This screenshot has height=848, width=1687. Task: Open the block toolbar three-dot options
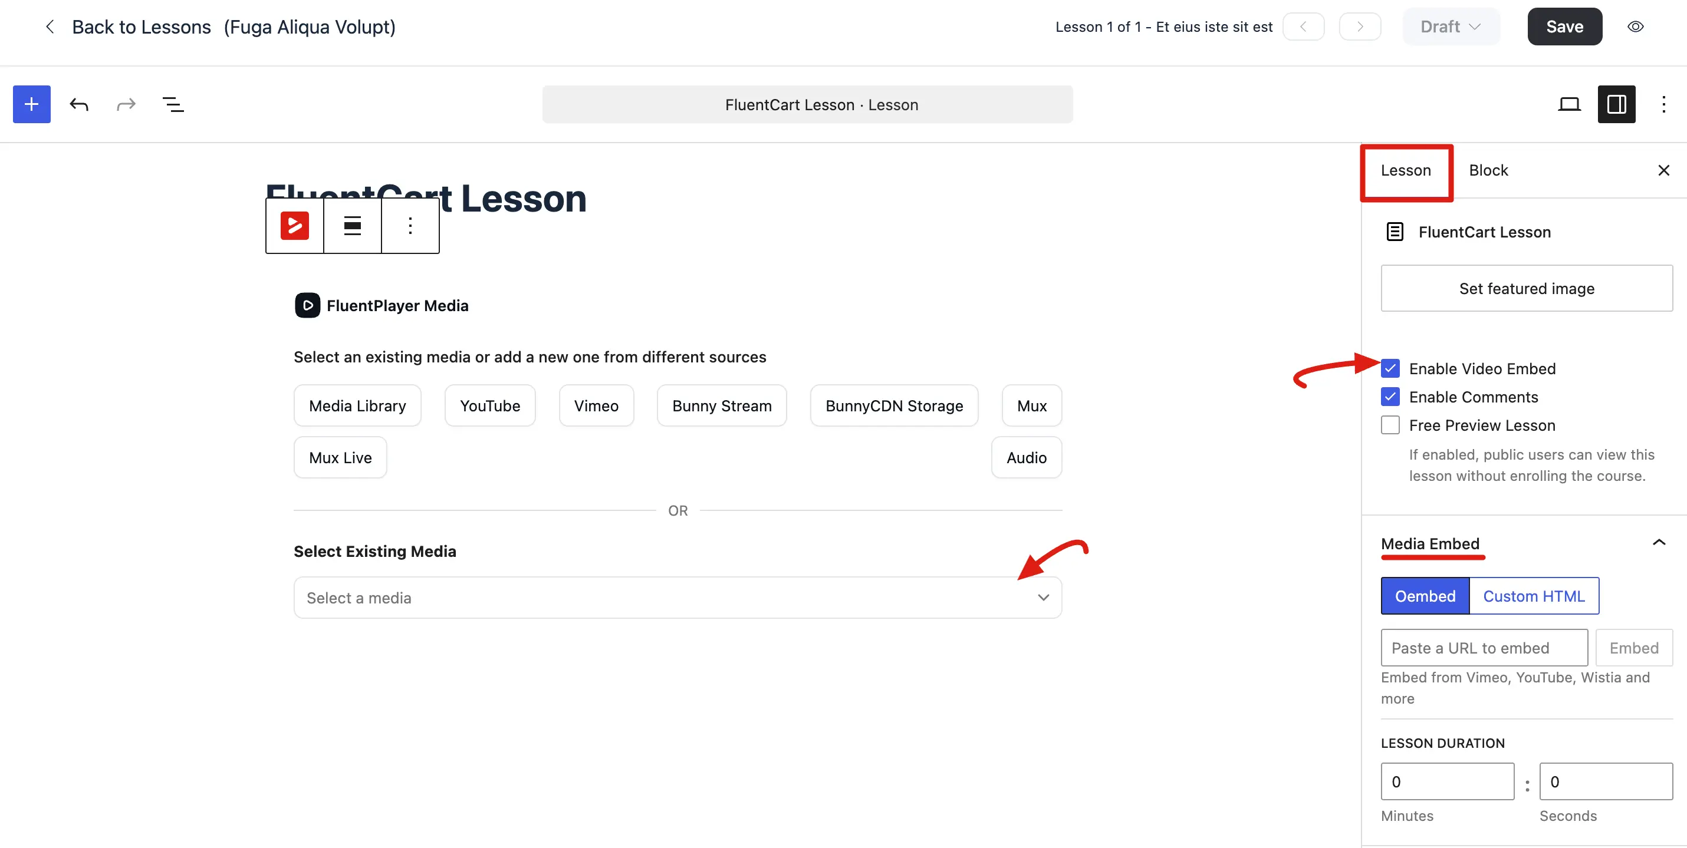(410, 226)
